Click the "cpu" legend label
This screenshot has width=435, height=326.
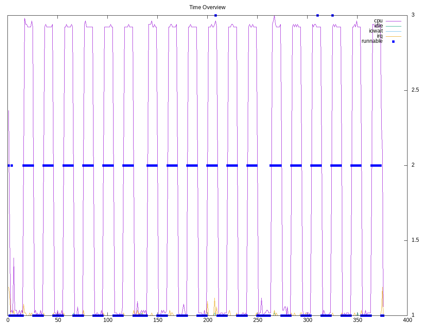(378, 21)
